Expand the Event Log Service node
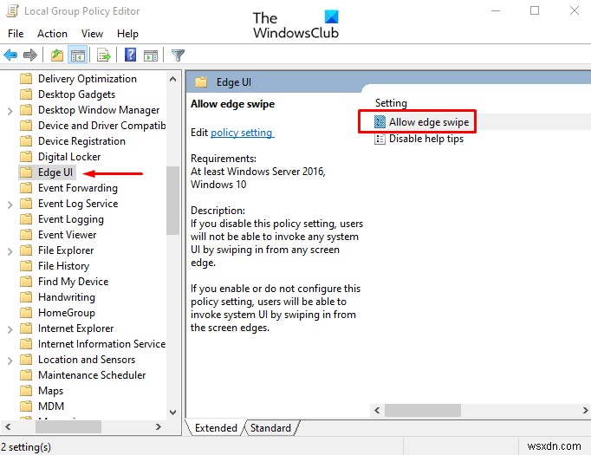The image size is (591, 455). tap(10, 205)
